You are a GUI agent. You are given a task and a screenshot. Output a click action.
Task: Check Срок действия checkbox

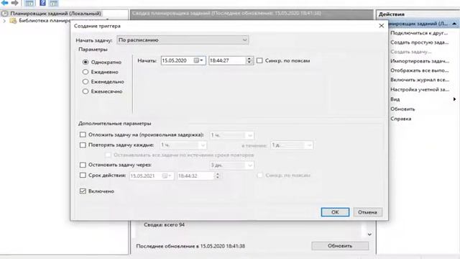coord(83,176)
